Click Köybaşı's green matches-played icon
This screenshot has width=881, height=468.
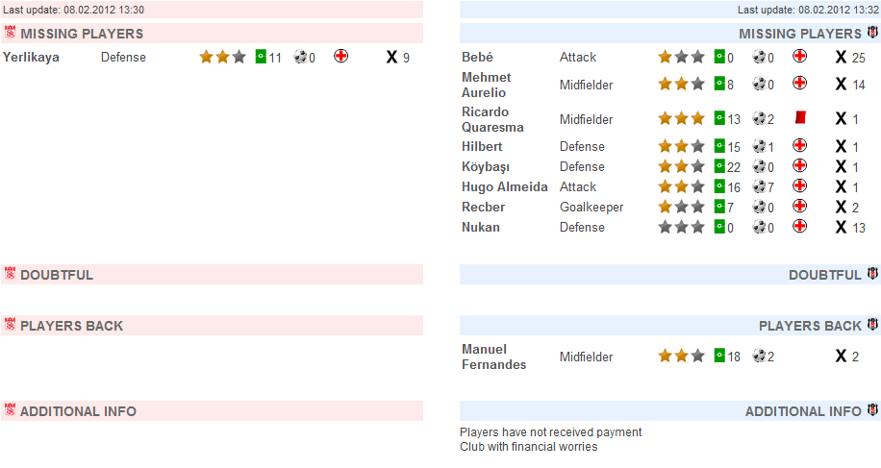pos(719,166)
